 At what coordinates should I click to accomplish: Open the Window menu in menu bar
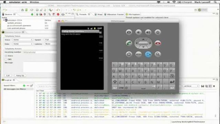tap(34, 2)
